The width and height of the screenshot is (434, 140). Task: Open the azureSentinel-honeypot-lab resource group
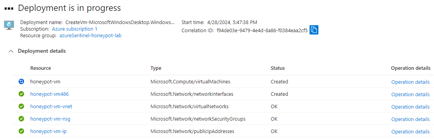[x=90, y=36]
